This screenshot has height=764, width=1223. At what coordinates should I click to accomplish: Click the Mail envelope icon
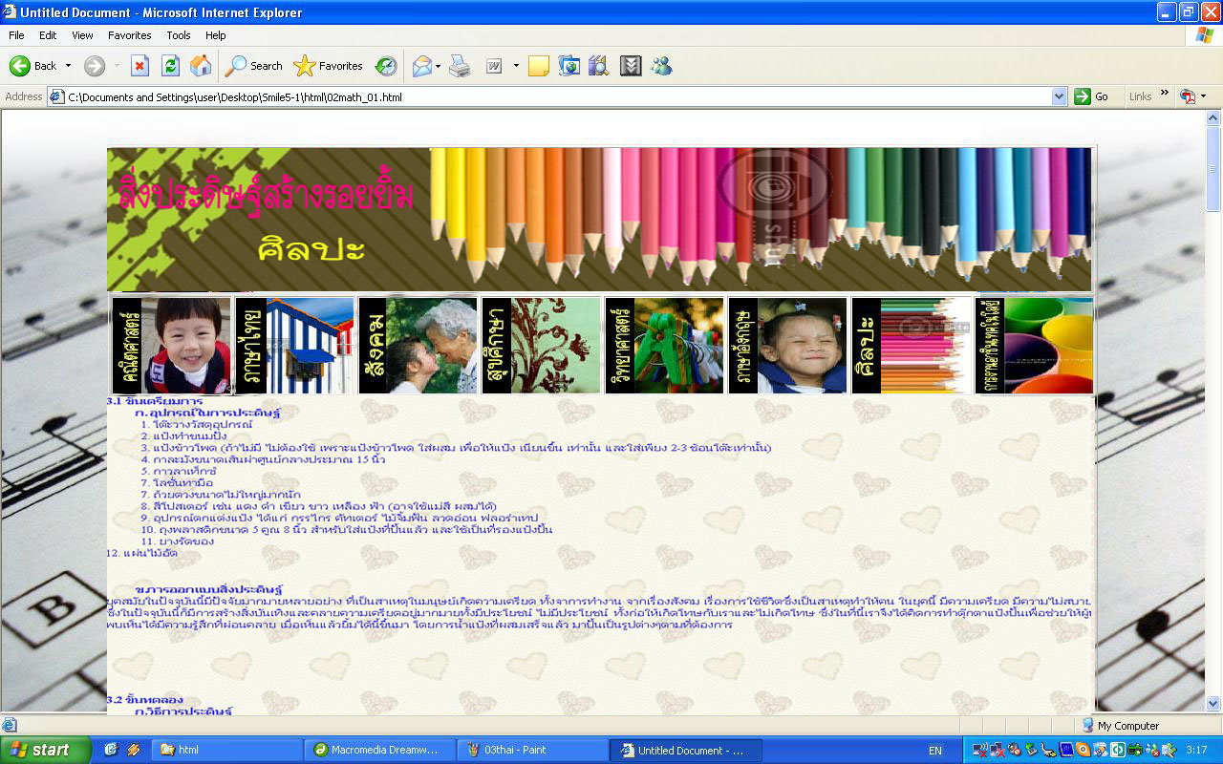pos(421,66)
